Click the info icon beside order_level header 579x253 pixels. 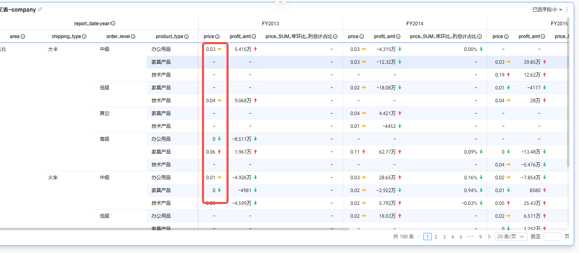133,36
